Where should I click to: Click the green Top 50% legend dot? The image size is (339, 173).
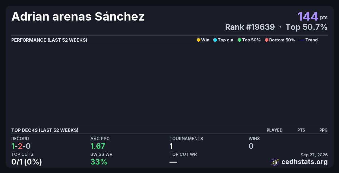coord(239,40)
